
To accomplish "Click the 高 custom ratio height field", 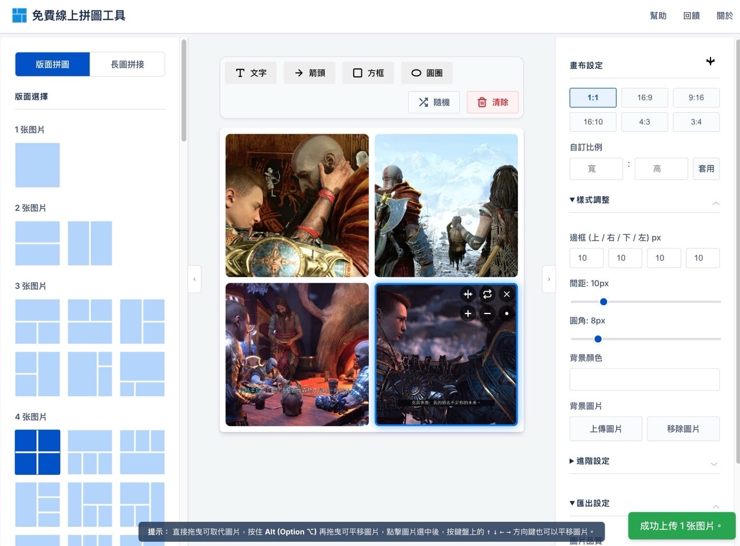I will pos(661,169).
